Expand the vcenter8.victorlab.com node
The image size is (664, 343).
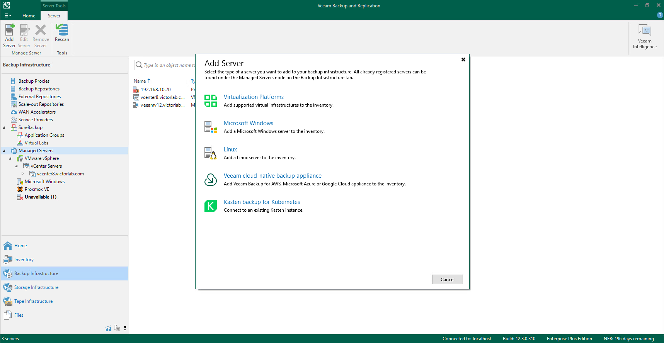pos(22,174)
